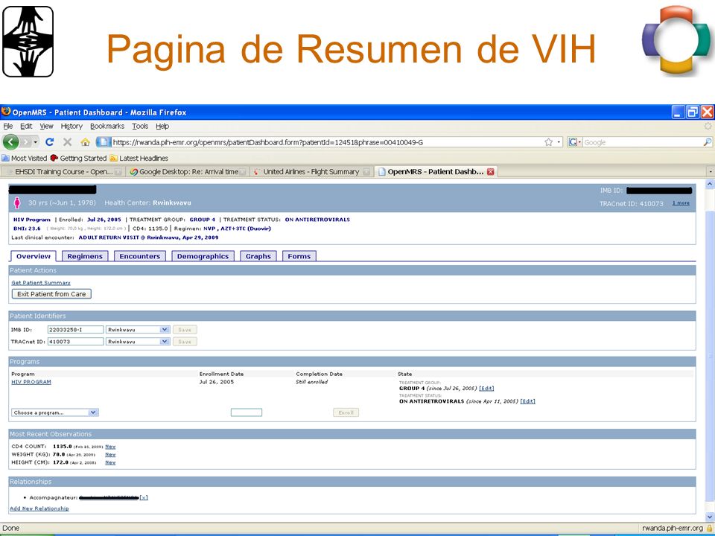The width and height of the screenshot is (715, 536).
Task: Click Save button next to TRACnet ID
Action: click(185, 342)
